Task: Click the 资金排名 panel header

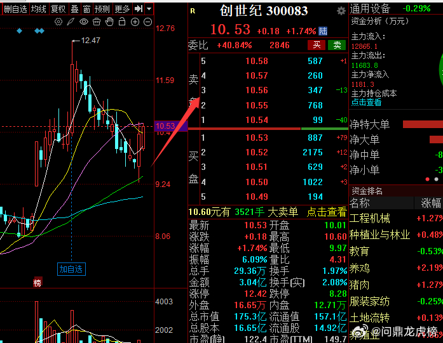Action: (367, 191)
